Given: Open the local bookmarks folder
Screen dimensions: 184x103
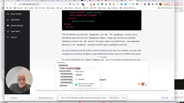Looking at the screenshot, I should point(60,8).
